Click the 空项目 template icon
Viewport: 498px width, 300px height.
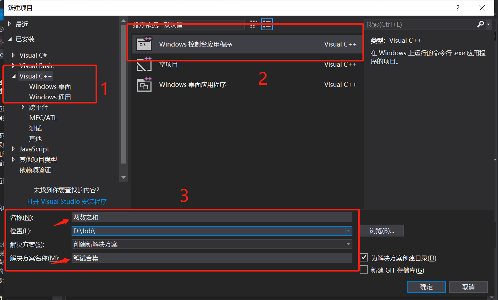144,64
